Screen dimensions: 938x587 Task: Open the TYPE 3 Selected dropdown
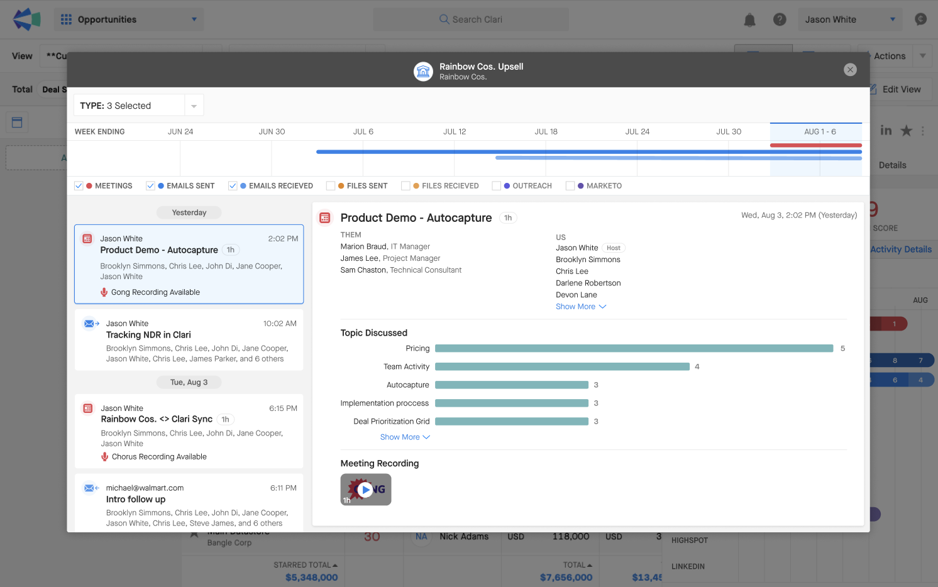click(139, 106)
